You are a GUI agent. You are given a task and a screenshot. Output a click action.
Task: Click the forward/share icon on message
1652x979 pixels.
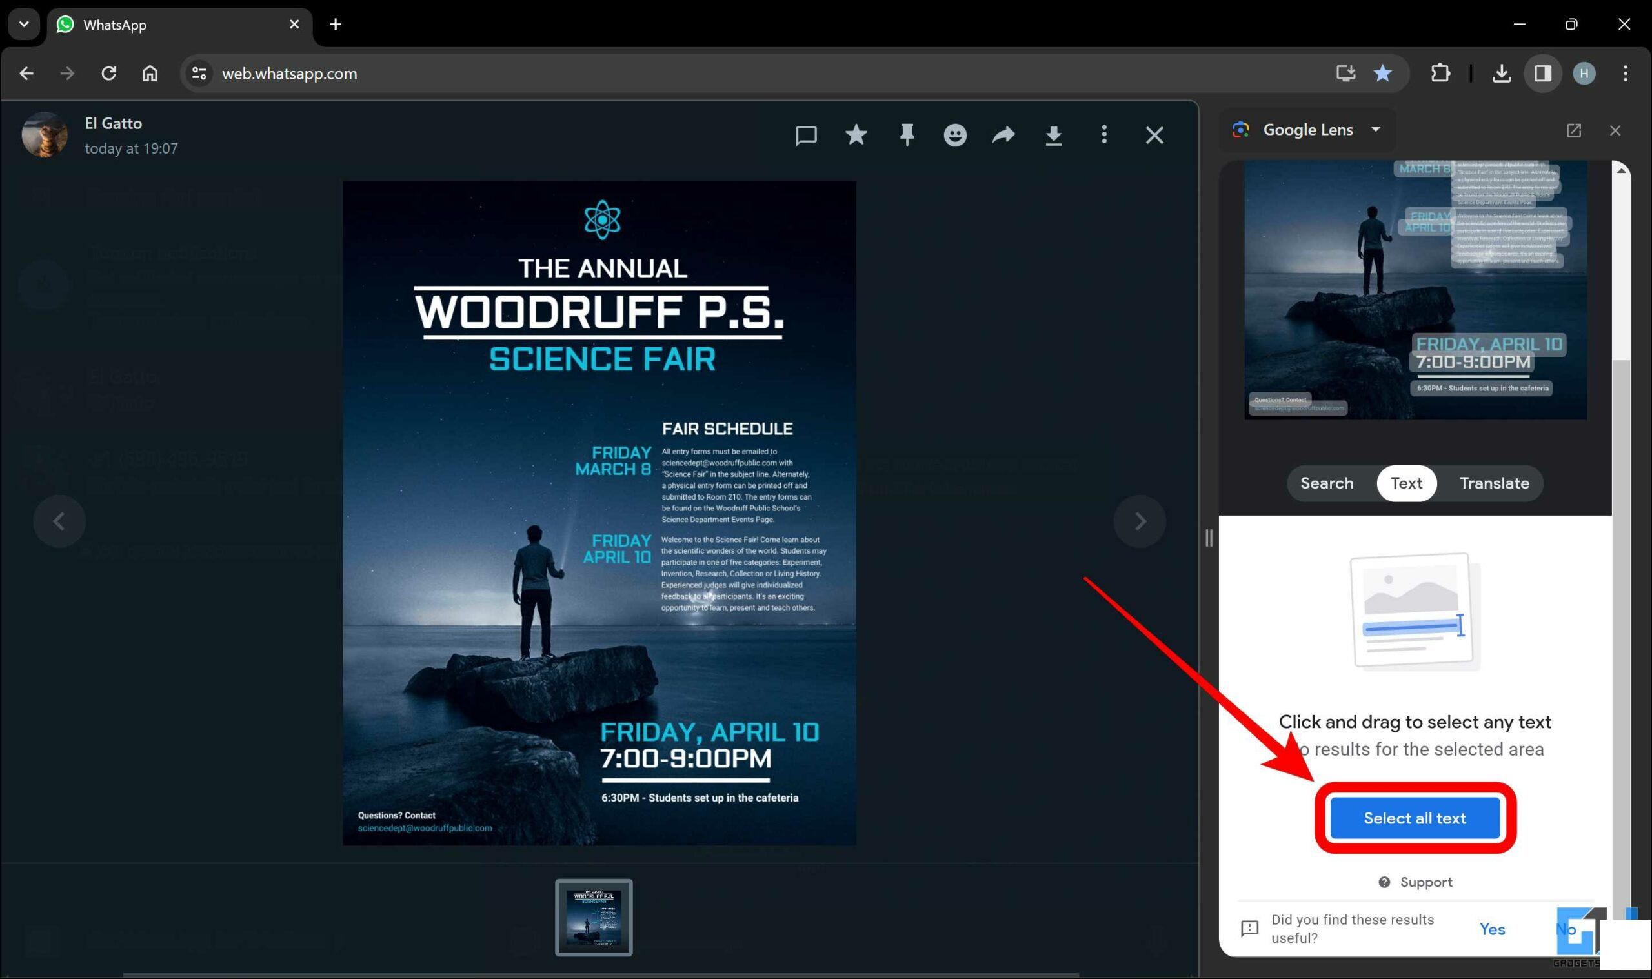(1004, 134)
